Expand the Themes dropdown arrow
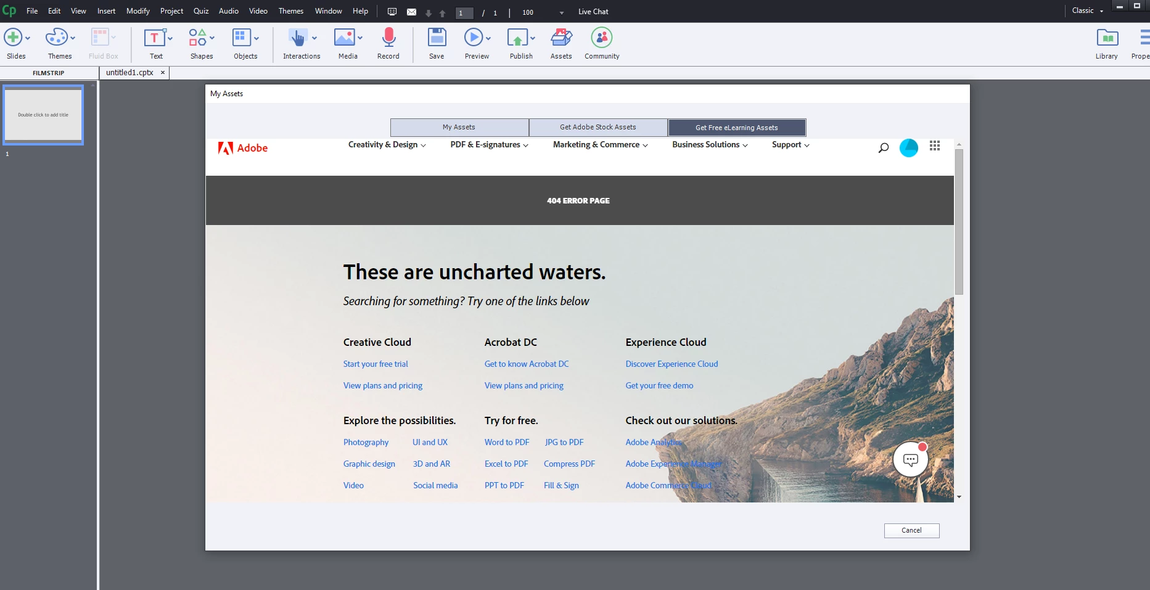This screenshot has height=590, width=1150. point(73,38)
